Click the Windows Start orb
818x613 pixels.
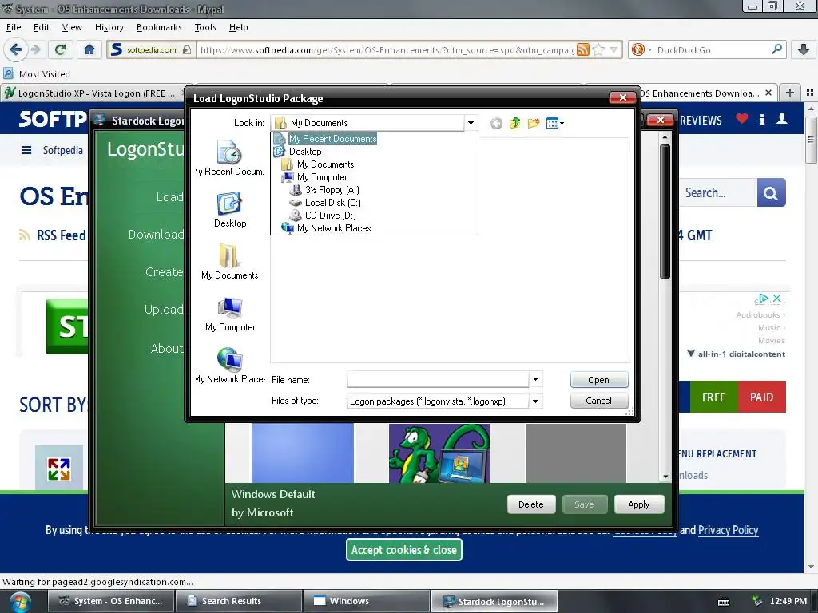[x=20, y=602]
